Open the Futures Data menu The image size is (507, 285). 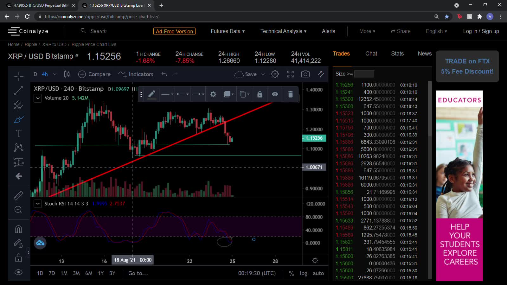coord(228,31)
